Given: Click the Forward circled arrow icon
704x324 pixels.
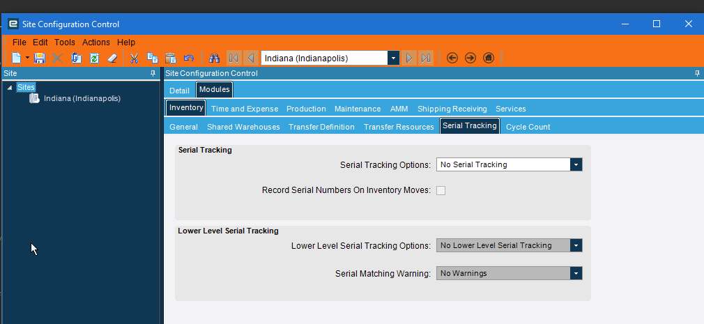Looking at the screenshot, I should (x=470, y=58).
